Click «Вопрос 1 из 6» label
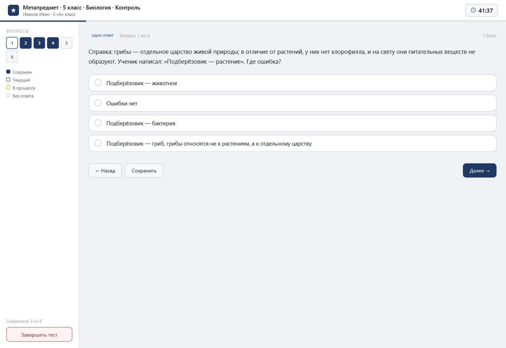This screenshot has height=348, width=506. pos(135,36)
